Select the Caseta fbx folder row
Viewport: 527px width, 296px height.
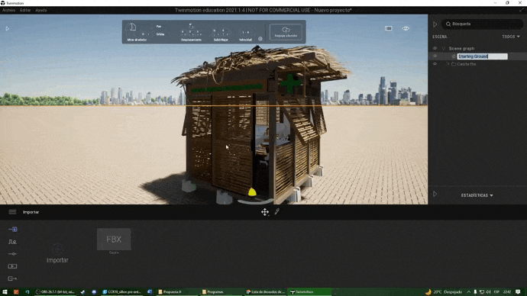(x=464, y=64)
